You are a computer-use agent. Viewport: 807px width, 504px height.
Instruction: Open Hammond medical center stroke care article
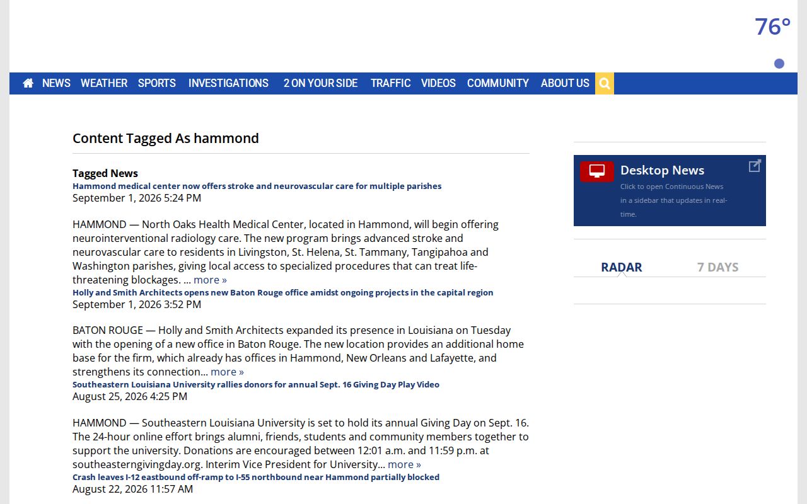click(x=257, y=186)
